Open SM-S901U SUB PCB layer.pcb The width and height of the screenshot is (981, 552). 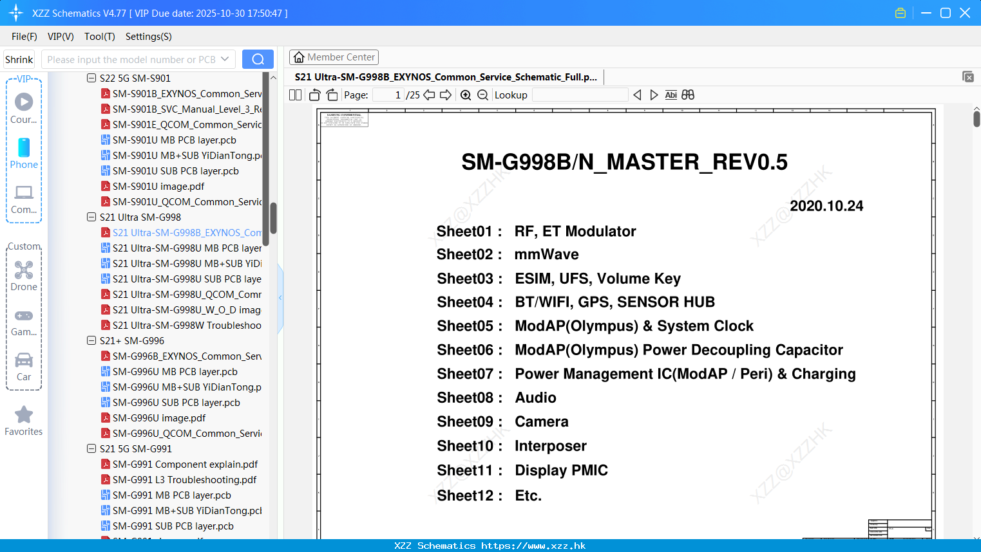pos(170,170)
